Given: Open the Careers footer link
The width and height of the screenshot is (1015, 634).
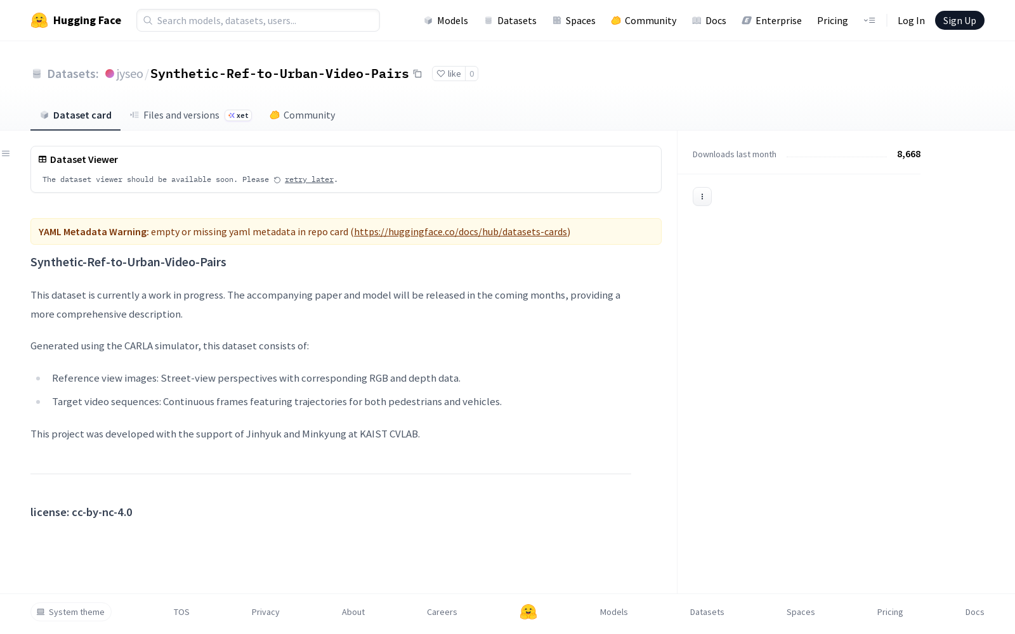Looking at the screenshot, I should click(442, 612).
